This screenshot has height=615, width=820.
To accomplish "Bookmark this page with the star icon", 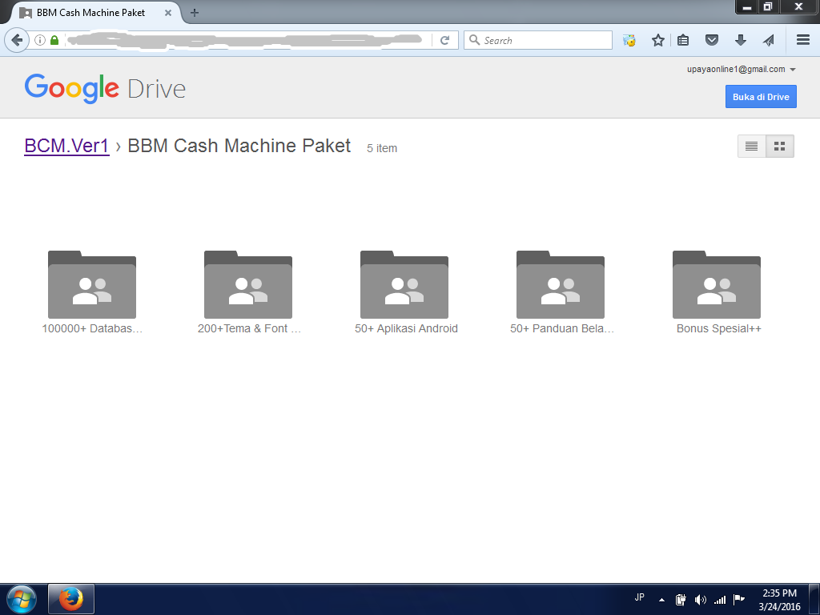I will point(658,40).
